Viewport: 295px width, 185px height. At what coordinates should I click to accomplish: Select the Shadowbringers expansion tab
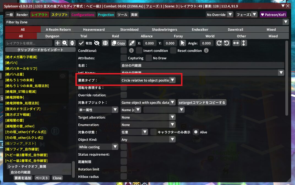(x=164, y=29)
